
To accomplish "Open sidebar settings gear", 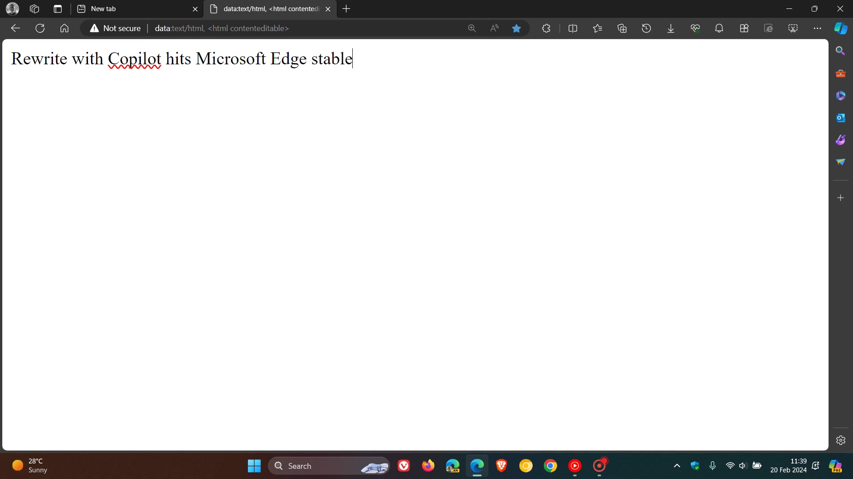I will point(841,440).
